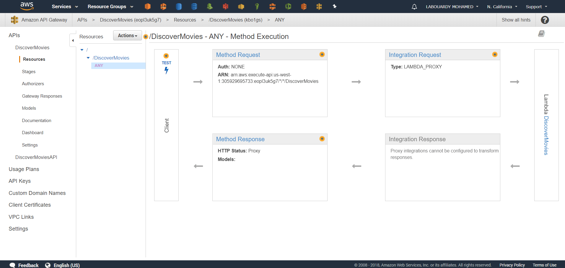565x268 pixels.
Task: Open the documentation book icon
Action: (541, 34)
